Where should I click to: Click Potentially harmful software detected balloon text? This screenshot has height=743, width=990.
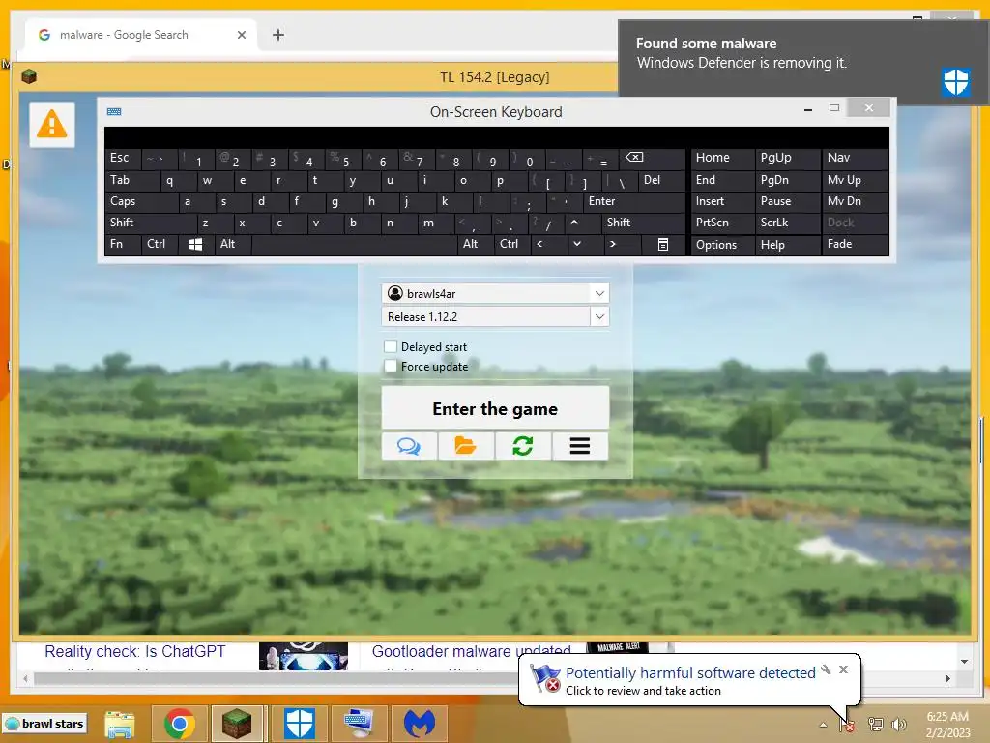tap(690, 673)
